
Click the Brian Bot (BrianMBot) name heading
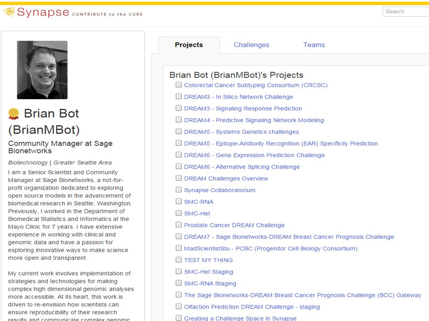pos(44,121)
